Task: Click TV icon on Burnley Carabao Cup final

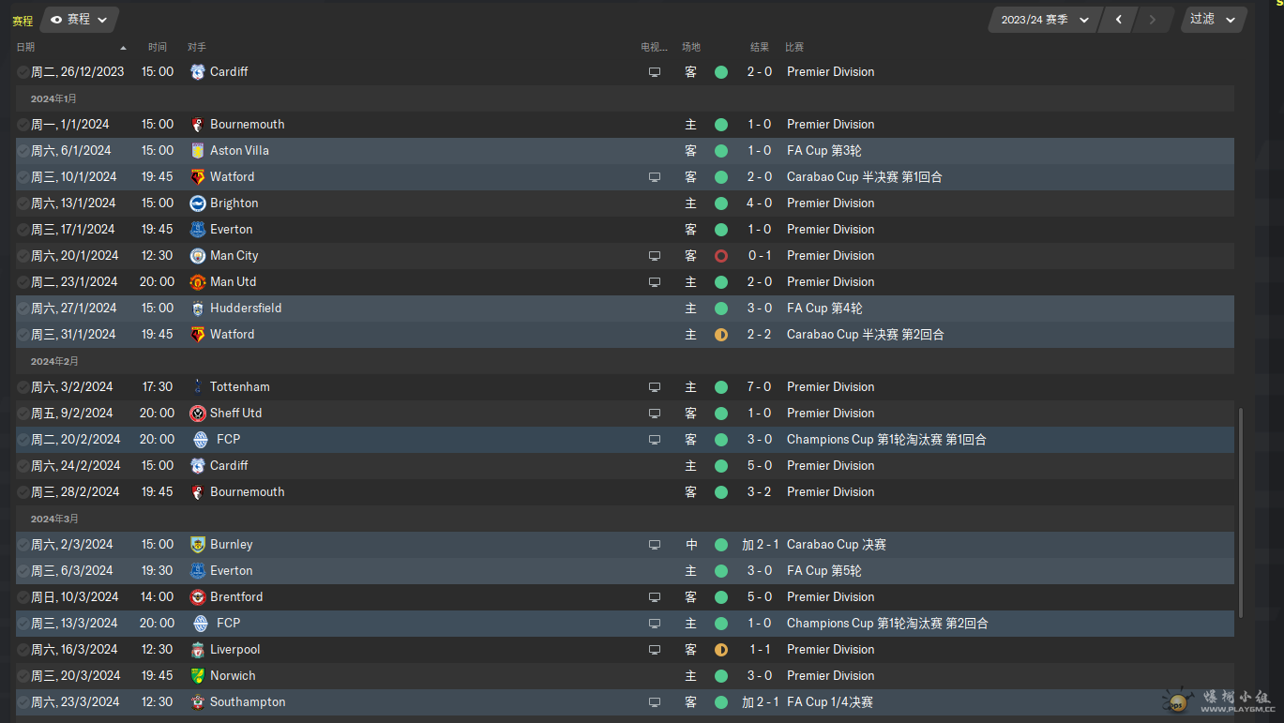Action: coord(655,544)
